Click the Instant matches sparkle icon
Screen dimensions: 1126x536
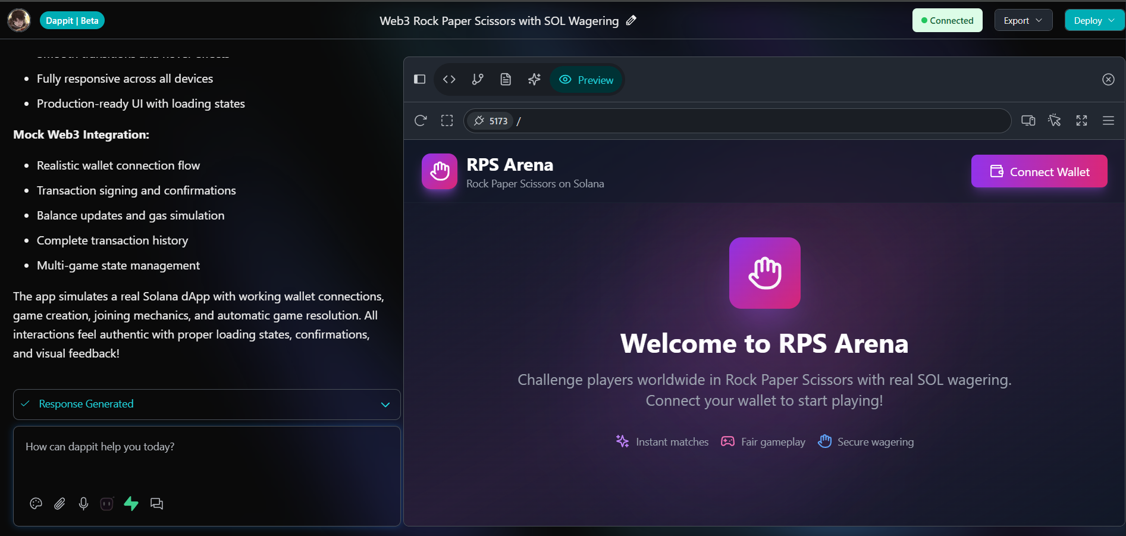point(622,441)
